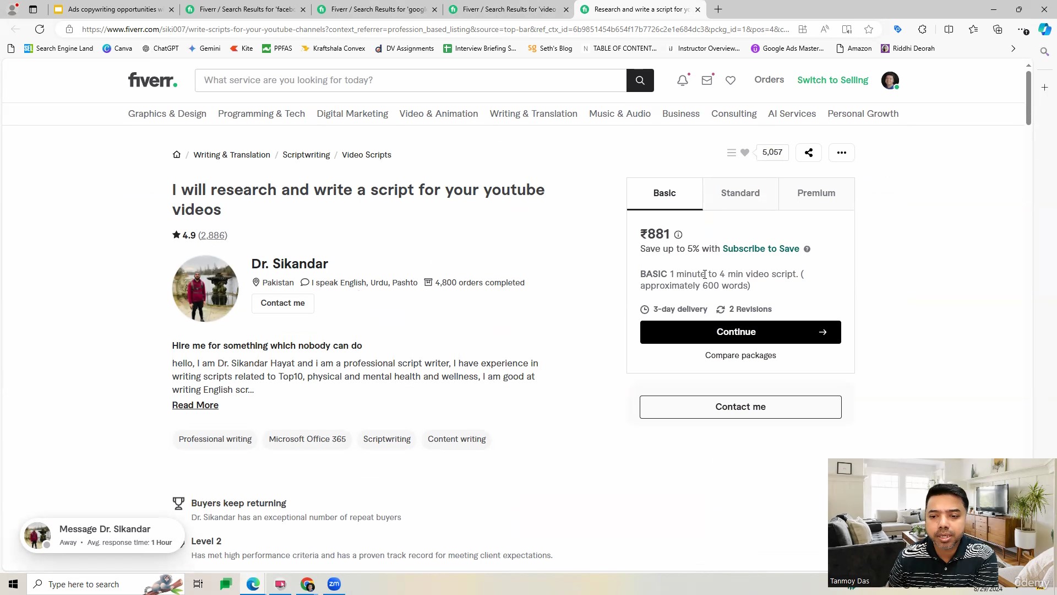Open Digital Marketing category

pyautogui.click(x=352, y=113)
